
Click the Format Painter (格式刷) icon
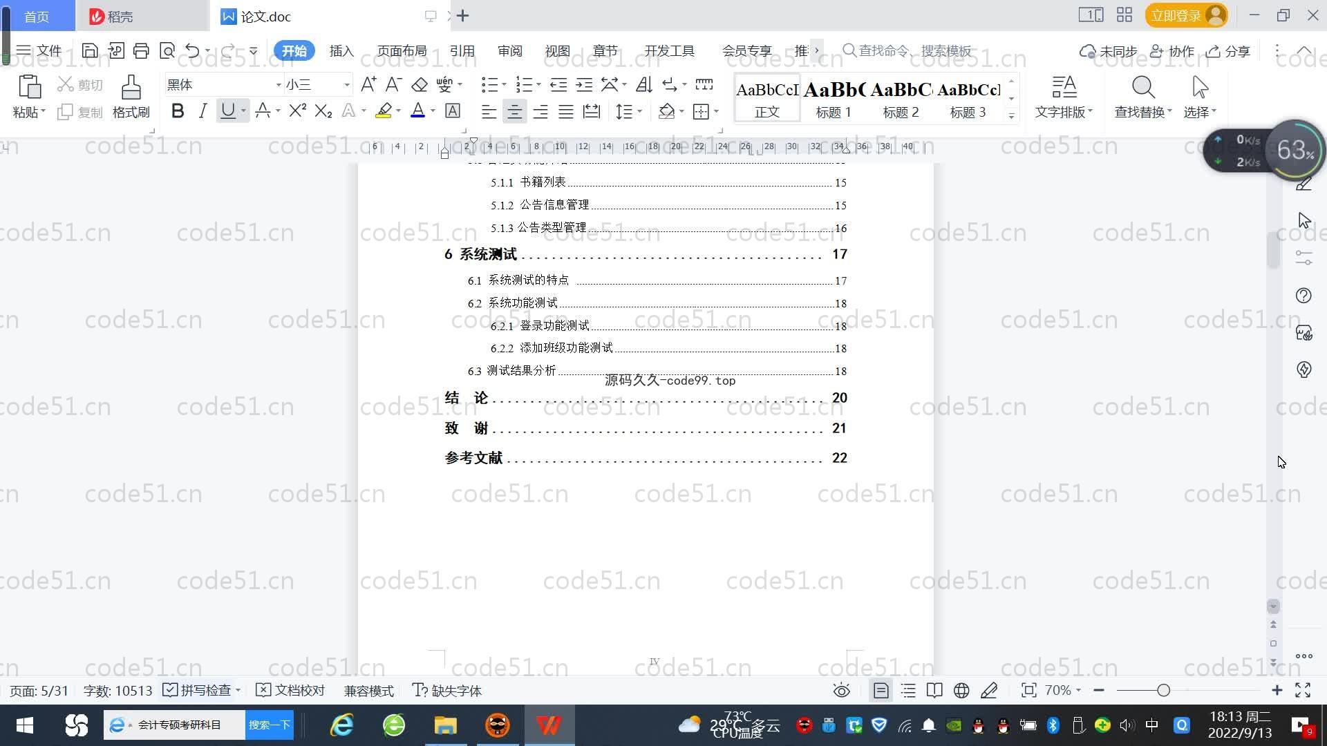click(x=131, y=87)
